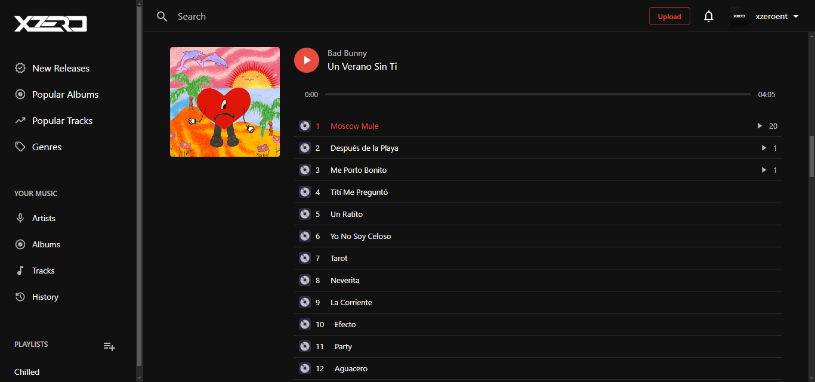Click the playback progress bar
The image size is (815, 382).
[x=537, y=95]
